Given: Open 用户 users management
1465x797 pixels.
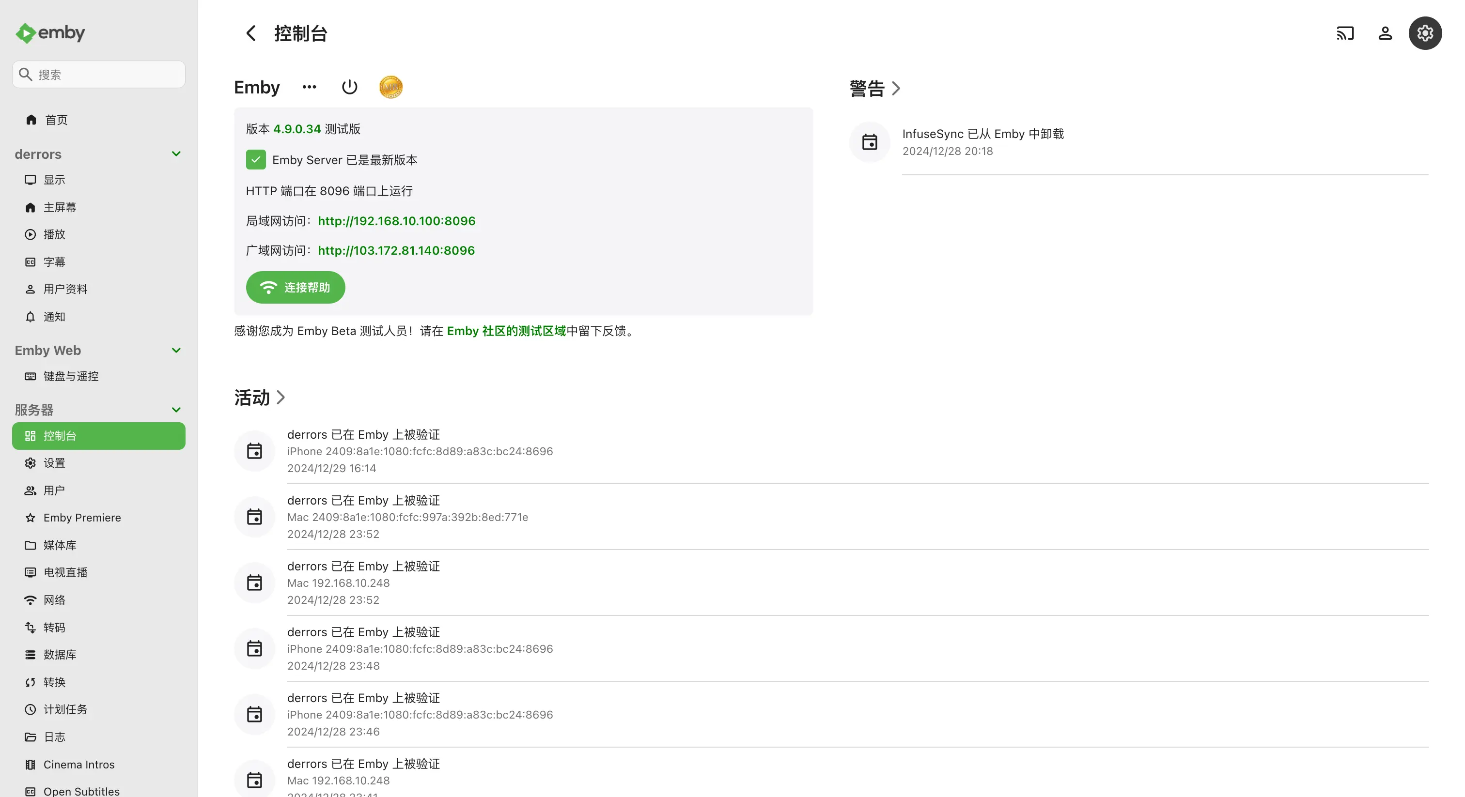Looking at the screenshot, I should [98, 490].
